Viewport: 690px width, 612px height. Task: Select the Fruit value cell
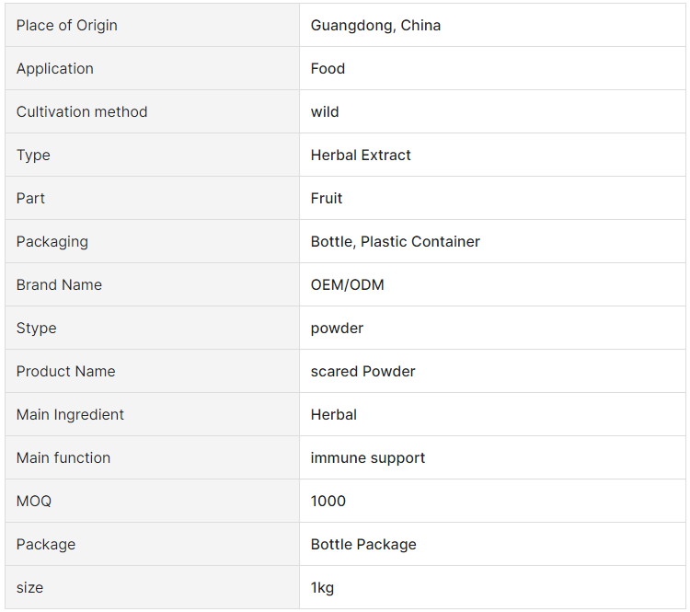(x=492, y=198)
